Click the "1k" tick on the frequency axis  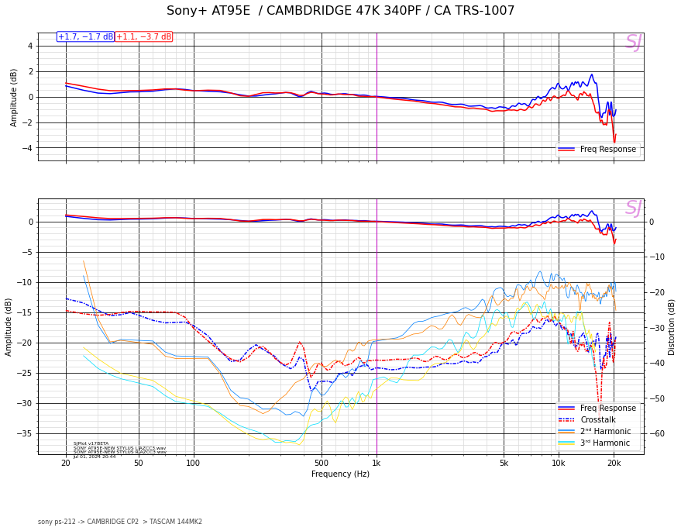pyautogui.click(x=377, y=464)
